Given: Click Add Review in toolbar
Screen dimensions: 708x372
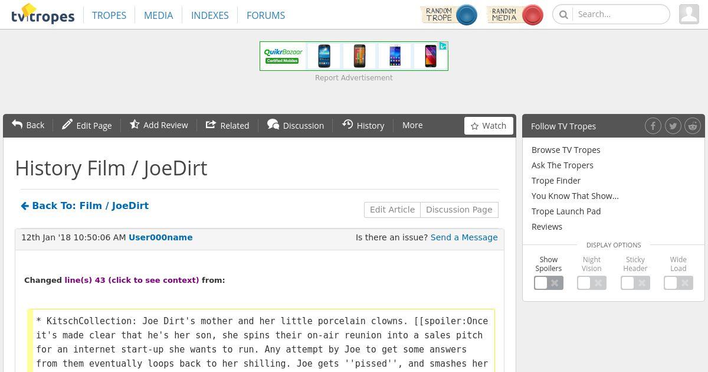Looking at the screenshot, I should click(x=159, y=125).
